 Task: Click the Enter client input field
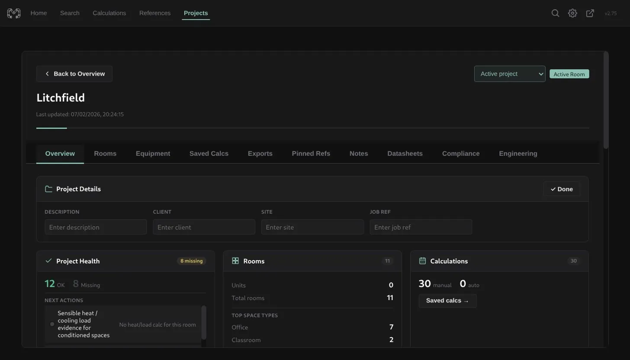pos(203,227)
